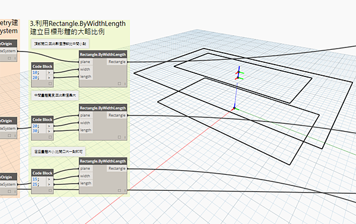Click the value 25; in the Code Block
Viewport: 356px width, 224px height.
tap(36, 184)
